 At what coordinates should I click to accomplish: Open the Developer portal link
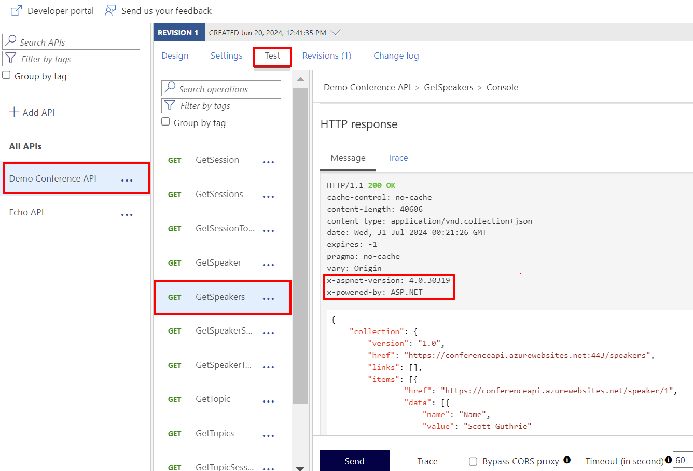click(x=61, y=11)
